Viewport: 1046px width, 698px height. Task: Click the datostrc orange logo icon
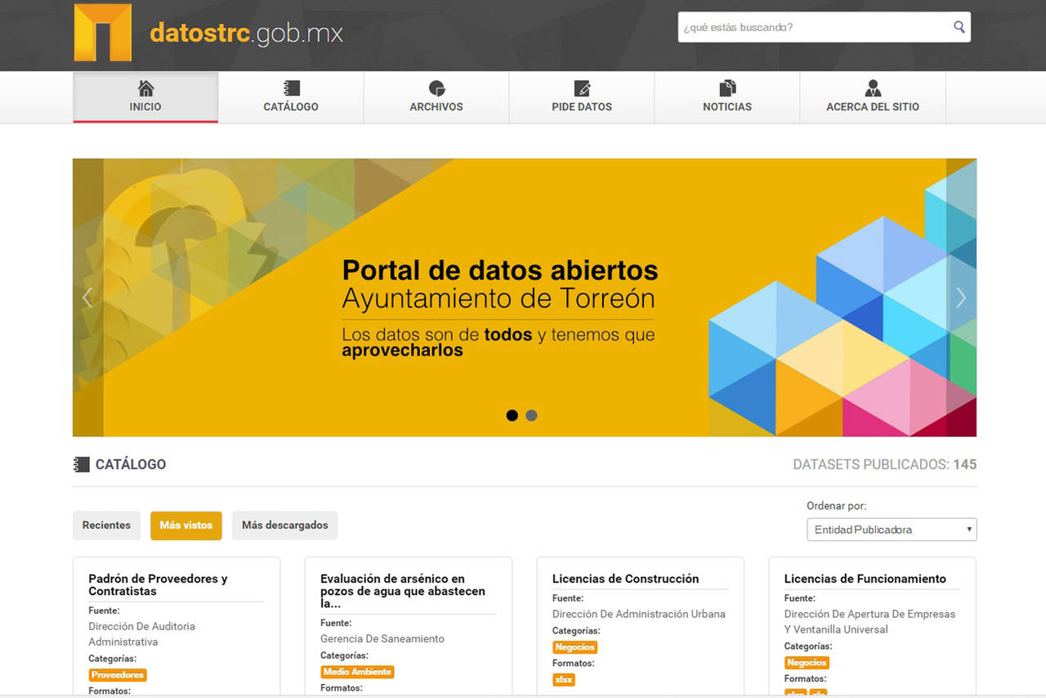tap(102, 33)
